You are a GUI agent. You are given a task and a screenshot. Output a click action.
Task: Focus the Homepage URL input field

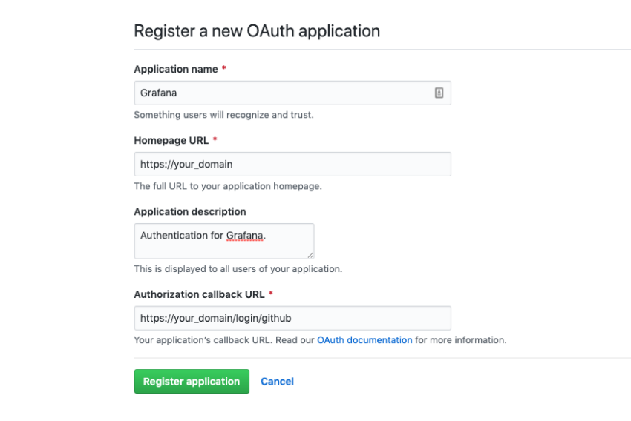pos(292,164)
